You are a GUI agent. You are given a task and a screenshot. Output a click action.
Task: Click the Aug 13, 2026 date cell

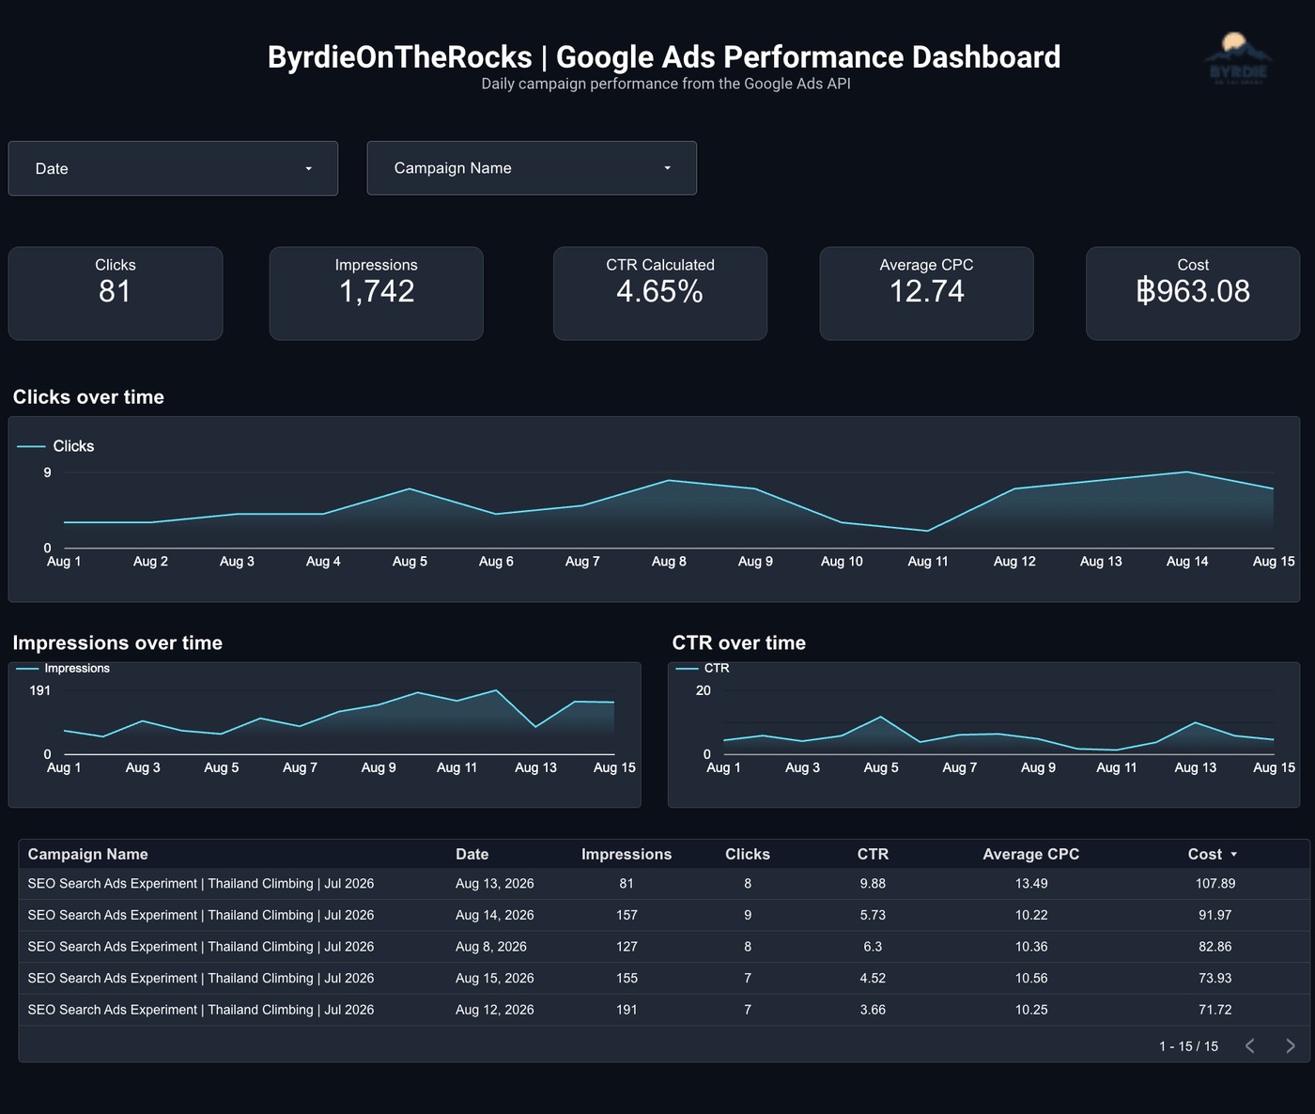click(495, 883)
